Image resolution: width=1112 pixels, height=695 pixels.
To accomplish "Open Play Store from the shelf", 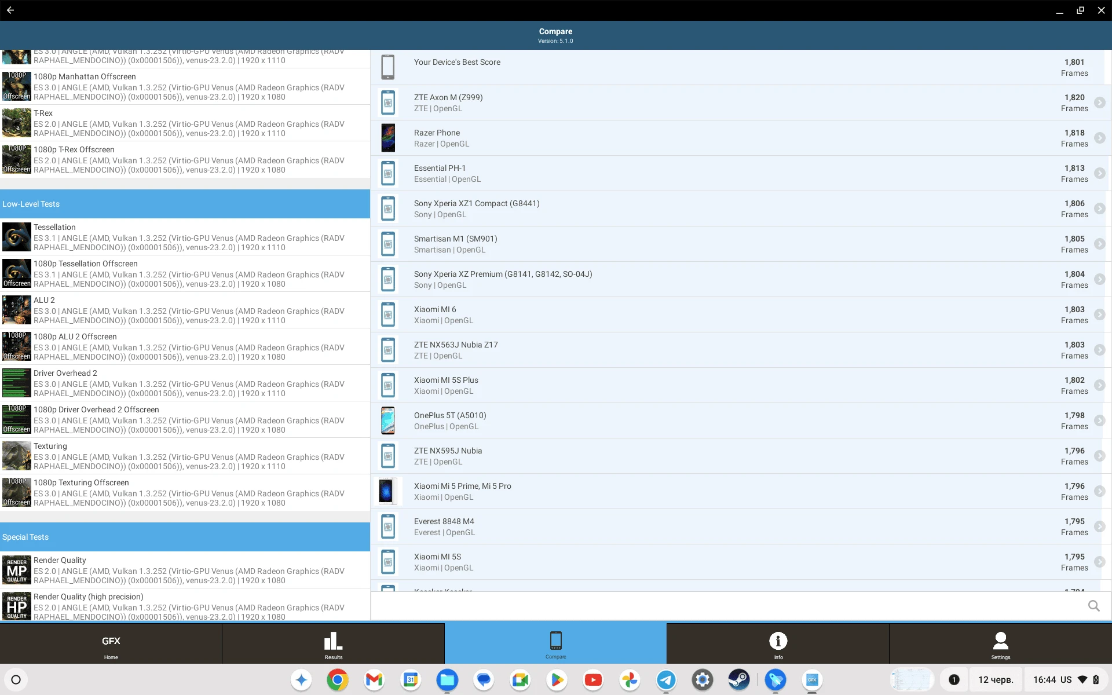I will coord(557,679).
